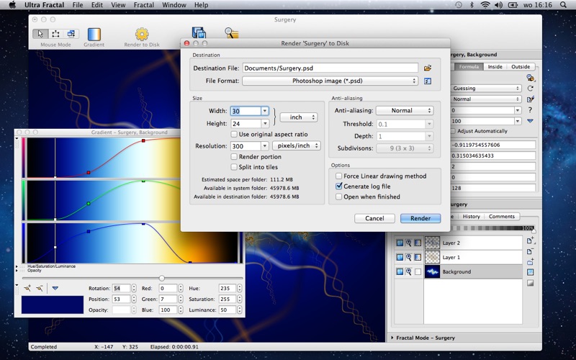Open the Window menu
Image resolution: width=576 pixels, height=360 pixels.
tap(174, 5)
